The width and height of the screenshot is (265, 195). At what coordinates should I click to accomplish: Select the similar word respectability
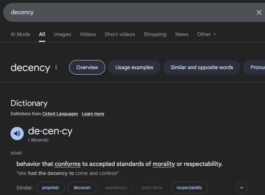189,188
